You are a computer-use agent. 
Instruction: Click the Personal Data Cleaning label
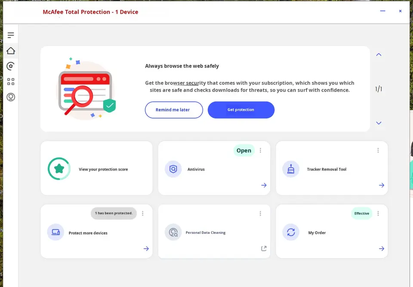[206, 232]
